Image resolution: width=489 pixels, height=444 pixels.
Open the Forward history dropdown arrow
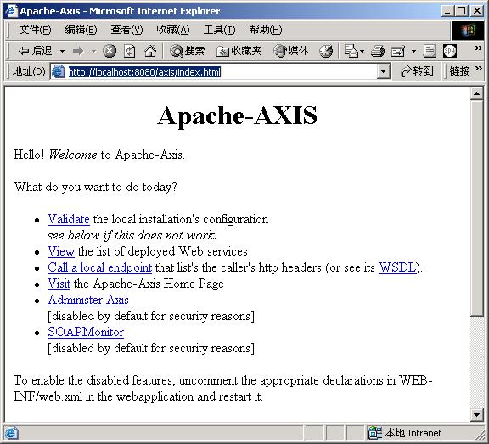[x=93, y=51]
